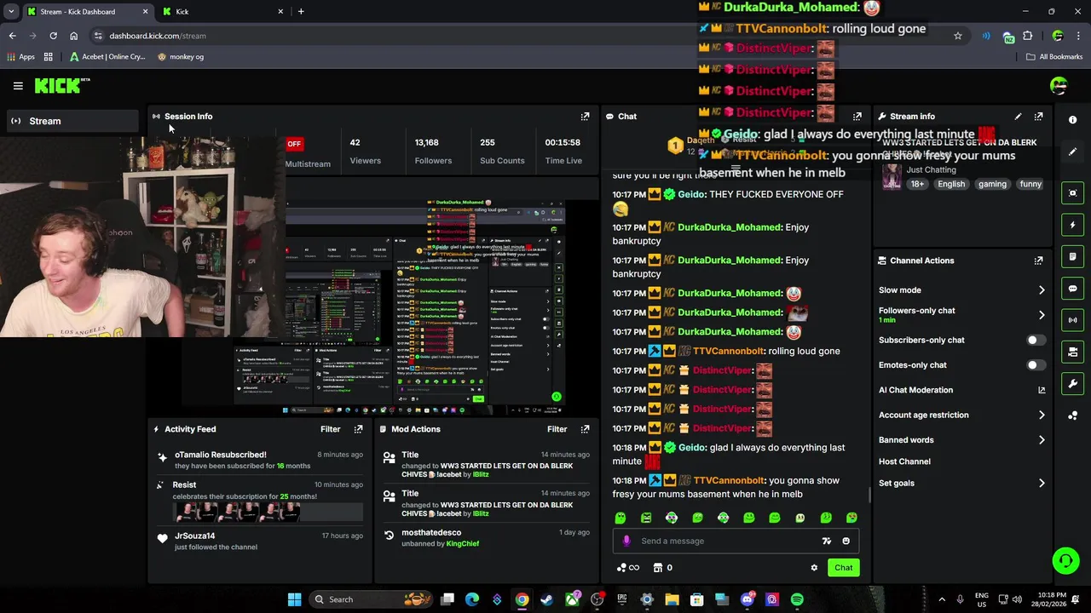Expand Banned words settings
This screenshot has height=613, width=1091.
click(x=1042, y=440)
